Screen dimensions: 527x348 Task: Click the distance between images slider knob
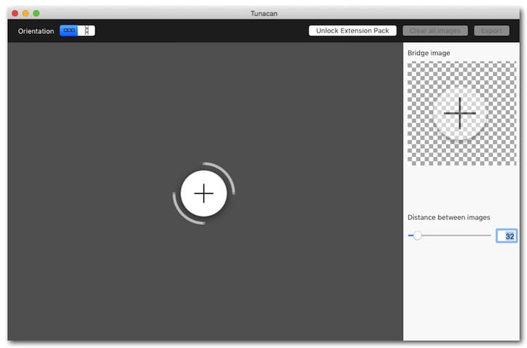[x=417, y=235]
